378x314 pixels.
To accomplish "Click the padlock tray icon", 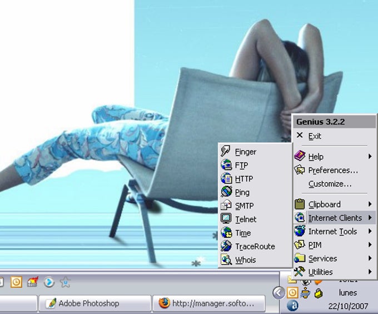I will pos(319,293).
